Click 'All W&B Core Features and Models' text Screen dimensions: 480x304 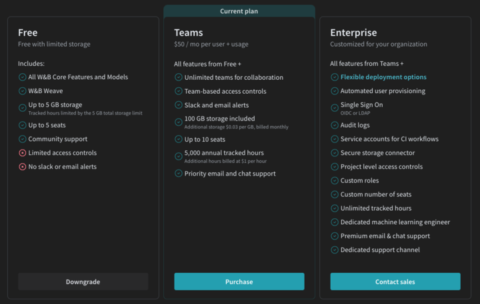point(78,77)
